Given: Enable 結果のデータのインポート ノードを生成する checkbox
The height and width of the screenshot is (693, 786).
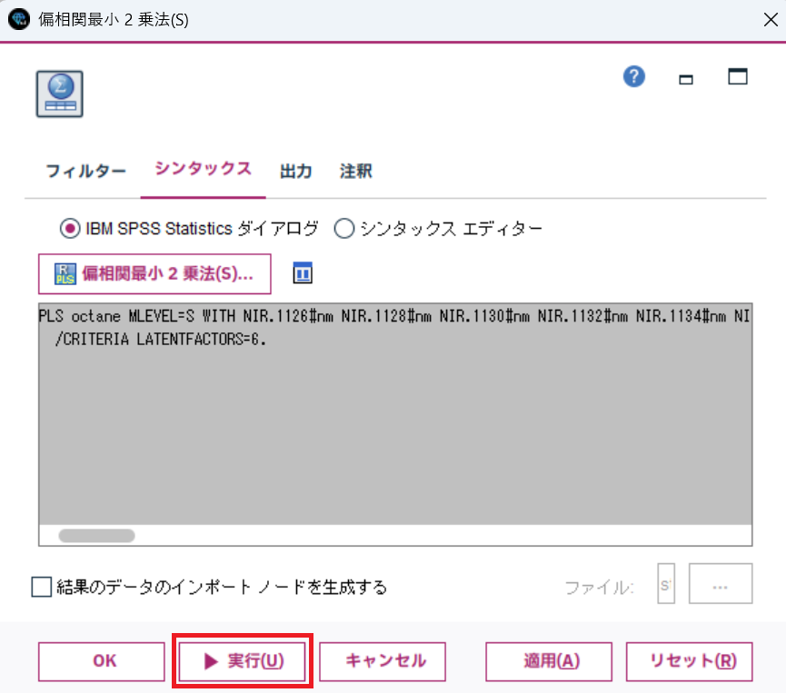Looking at the screenshot, I should tap(42, 587).
